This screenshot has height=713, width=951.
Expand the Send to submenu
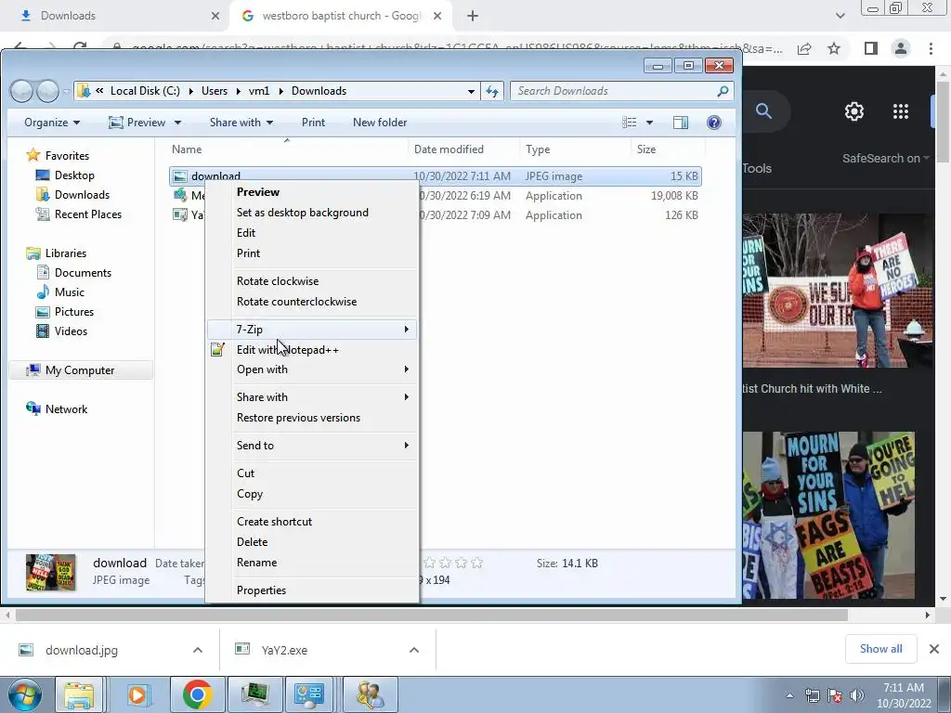[x=312, y=446]
